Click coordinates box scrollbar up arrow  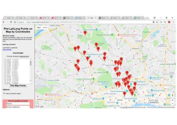[x=31, y=60]
